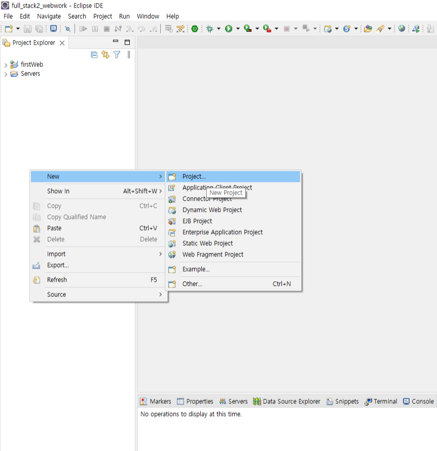Click Skip All Breakpoints icon
The width and height of the screenshot is (437, 451).
[x=67, y=28]
